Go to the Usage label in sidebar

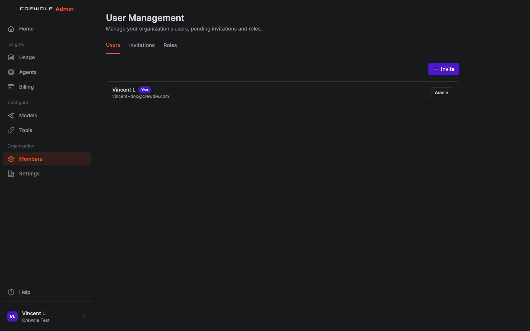point(27,57)
